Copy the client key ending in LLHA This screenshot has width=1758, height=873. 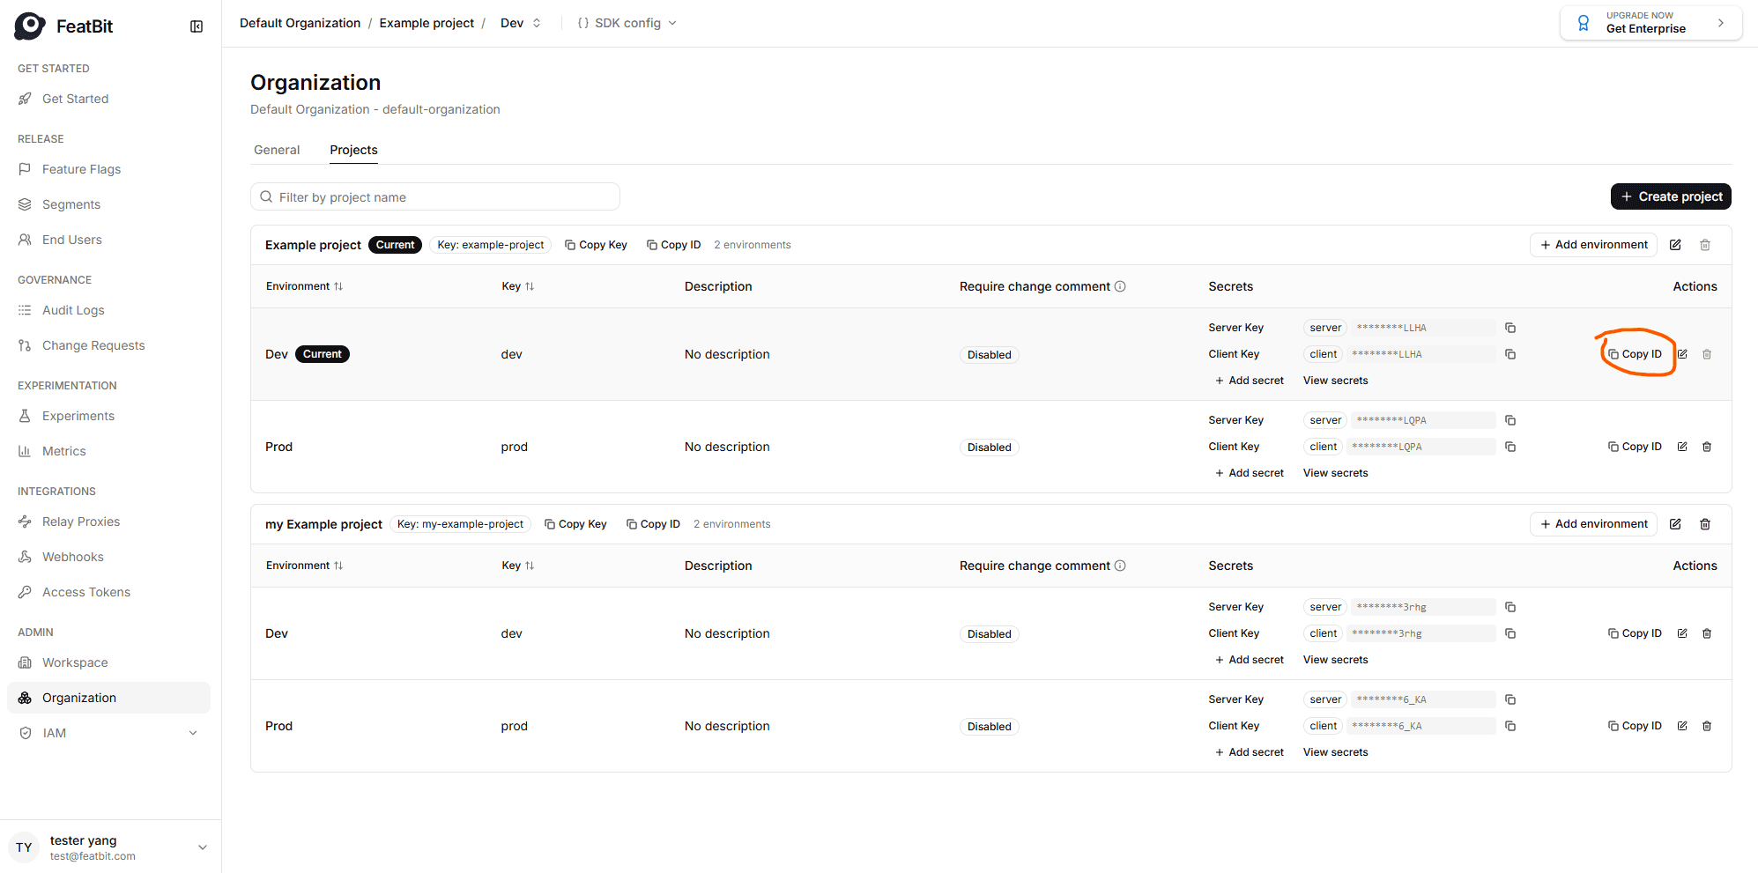[x=1510, y=354]
